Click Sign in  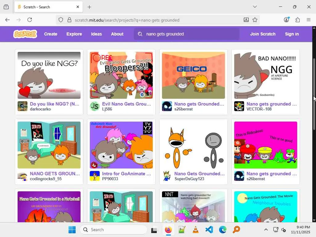click(292, 34)
